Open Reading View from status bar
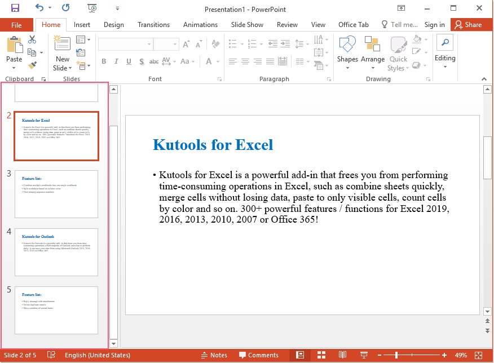The image size is (494, 363). (343, 355)
